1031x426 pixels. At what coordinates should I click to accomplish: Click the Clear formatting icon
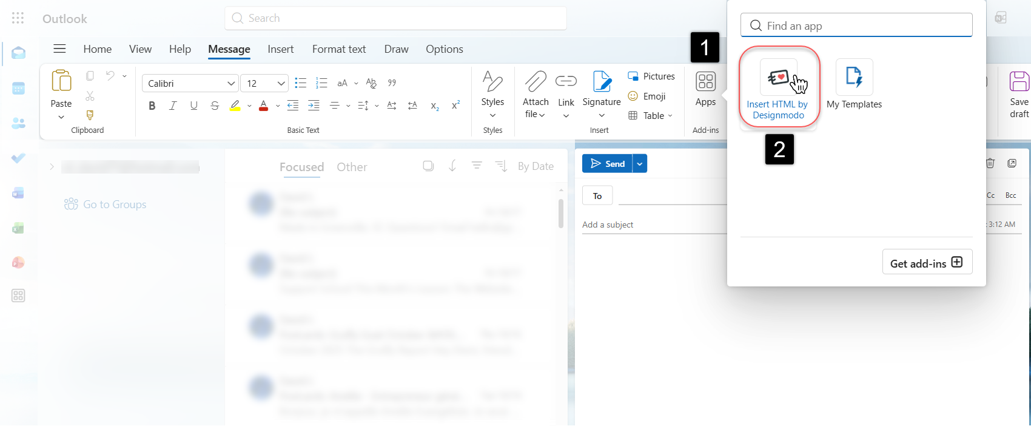[x=372, y=83]
